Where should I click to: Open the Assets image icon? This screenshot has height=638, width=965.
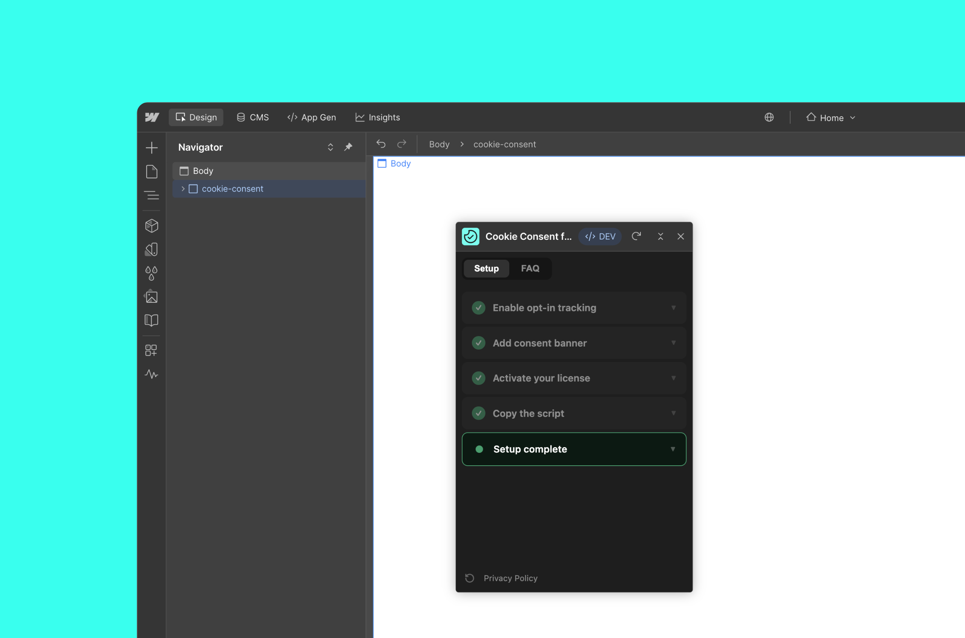click(151, 297)
